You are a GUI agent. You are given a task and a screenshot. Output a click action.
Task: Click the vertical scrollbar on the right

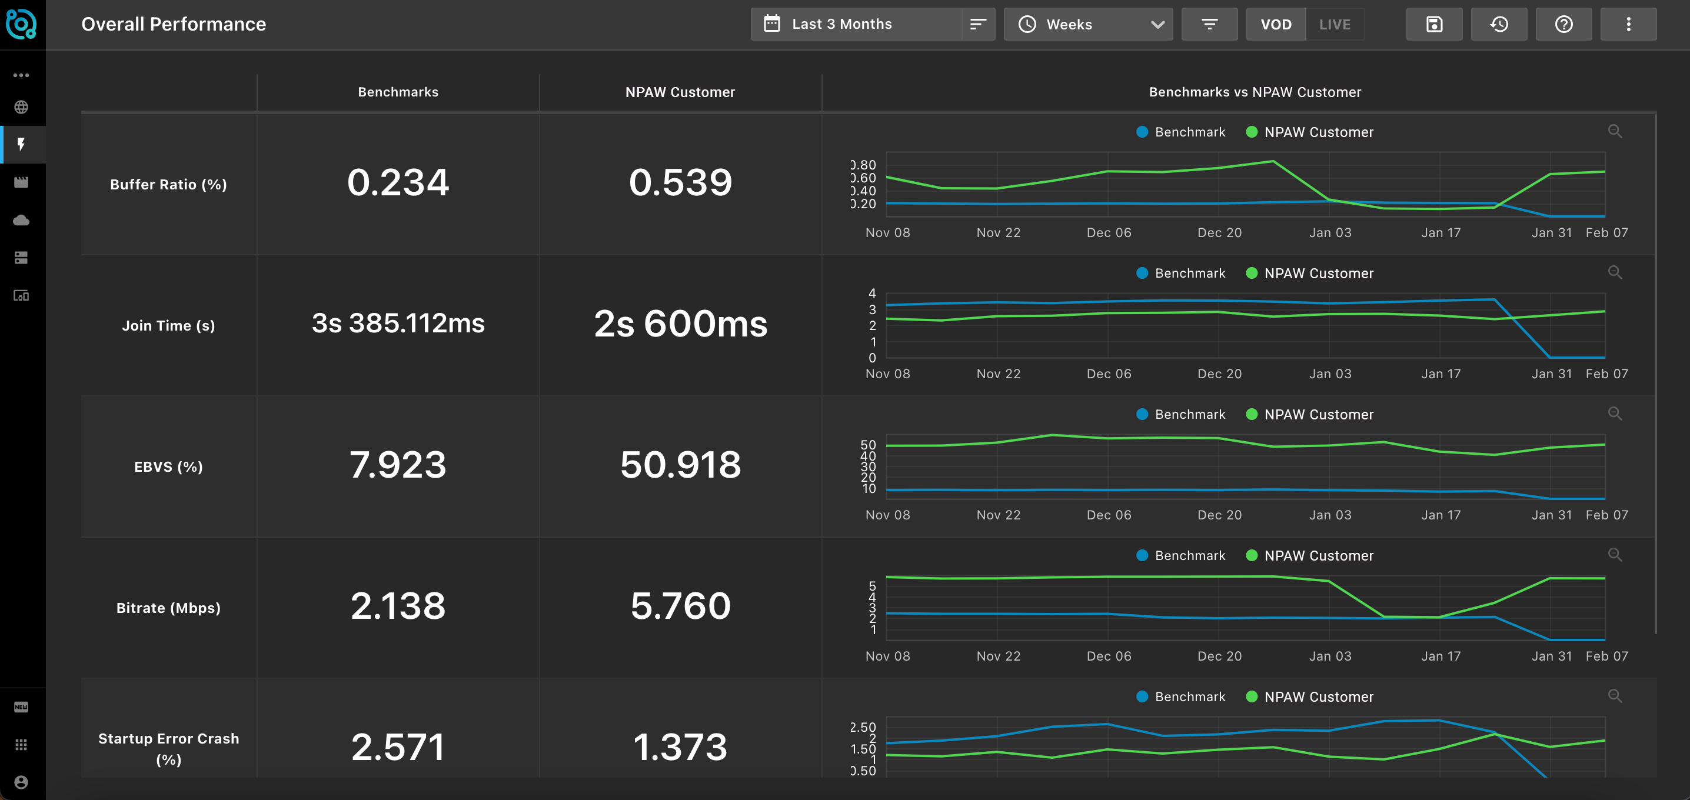1655,374
